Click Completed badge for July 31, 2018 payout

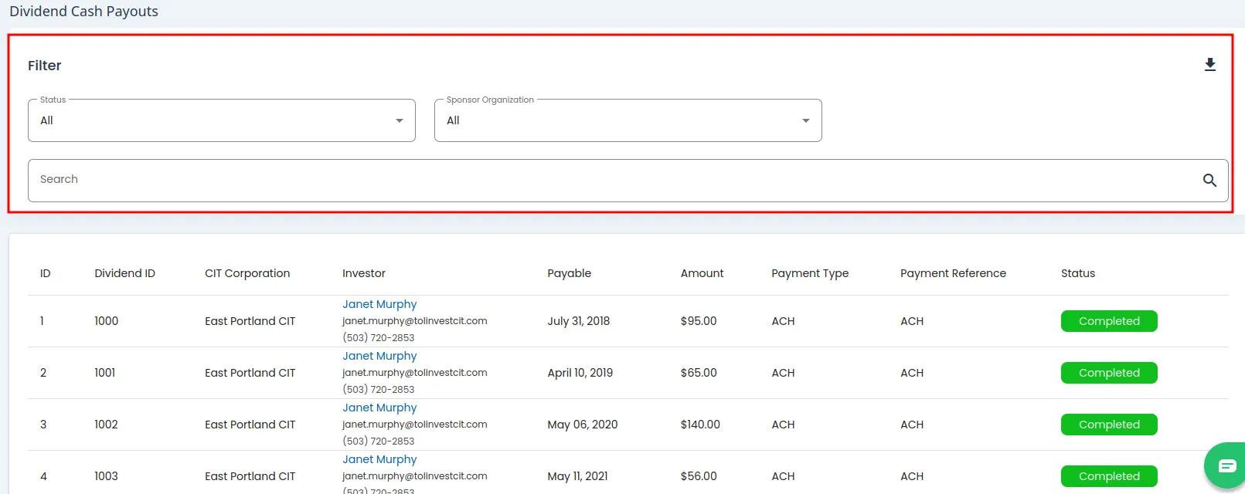tap(1108, 321)
